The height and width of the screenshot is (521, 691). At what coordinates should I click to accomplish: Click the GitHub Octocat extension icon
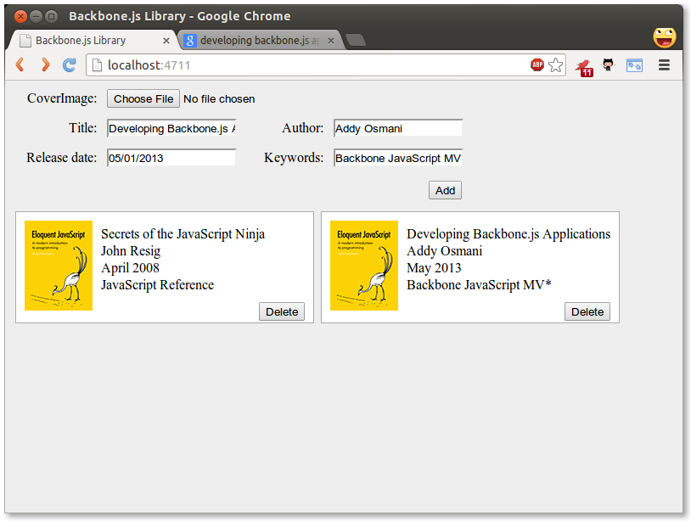[x=609, y=65]
